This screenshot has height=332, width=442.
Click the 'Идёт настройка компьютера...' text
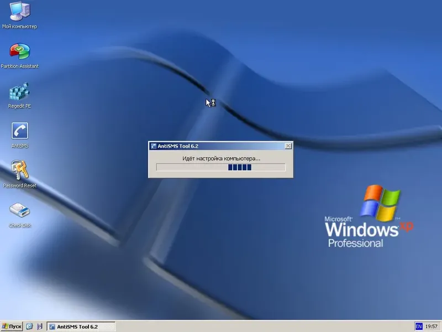(222, 158)
